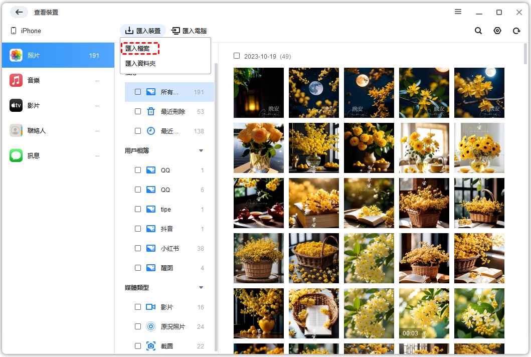The width and height of the screenshot is (531, 357).
Task: Open the settings hexagon icon
Action: [x=497, y=31]
